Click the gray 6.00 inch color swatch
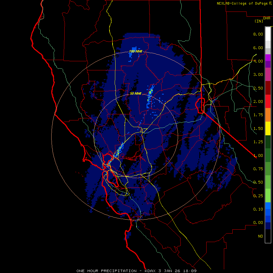This screenshot has height=273, width=273. [x=268, y=51]
